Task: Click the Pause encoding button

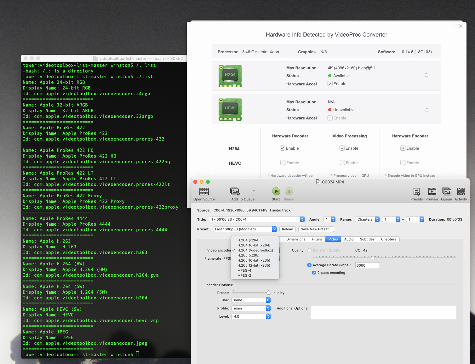Action: [x=289, y=191]
